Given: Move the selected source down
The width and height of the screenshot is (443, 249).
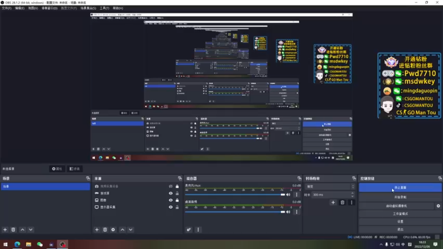Looking at the screenshot, I should [x=131, y=230].
